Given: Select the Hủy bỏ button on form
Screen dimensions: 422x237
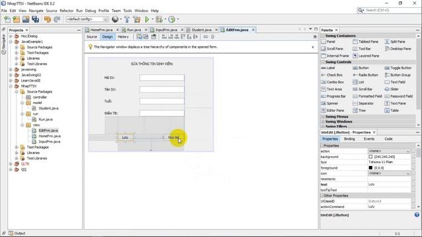Looking at the screenshot, I should pyautogui.click(x=173, y=138).
